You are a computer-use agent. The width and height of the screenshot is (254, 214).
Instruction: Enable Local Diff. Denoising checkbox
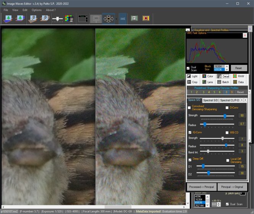point(228,160)
